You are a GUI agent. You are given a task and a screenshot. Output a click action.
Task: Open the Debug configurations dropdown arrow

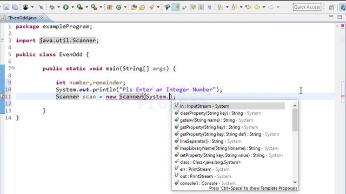[x=58, y=7]
